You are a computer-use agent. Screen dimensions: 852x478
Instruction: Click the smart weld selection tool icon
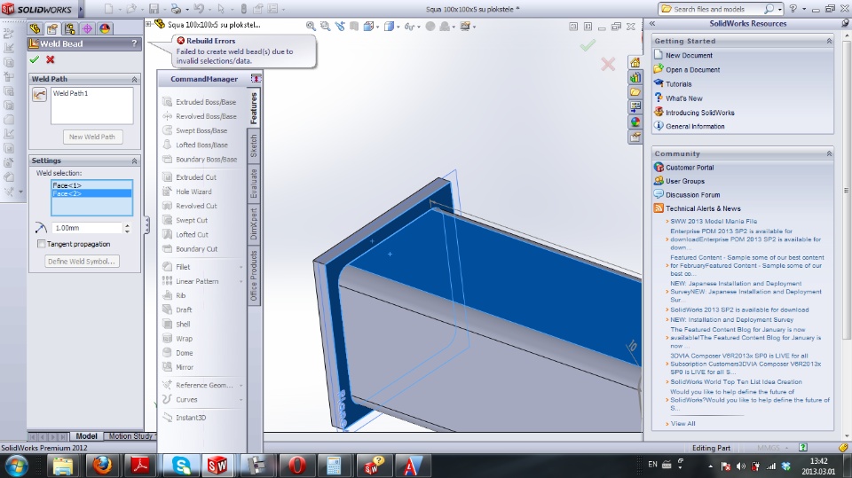40,96
